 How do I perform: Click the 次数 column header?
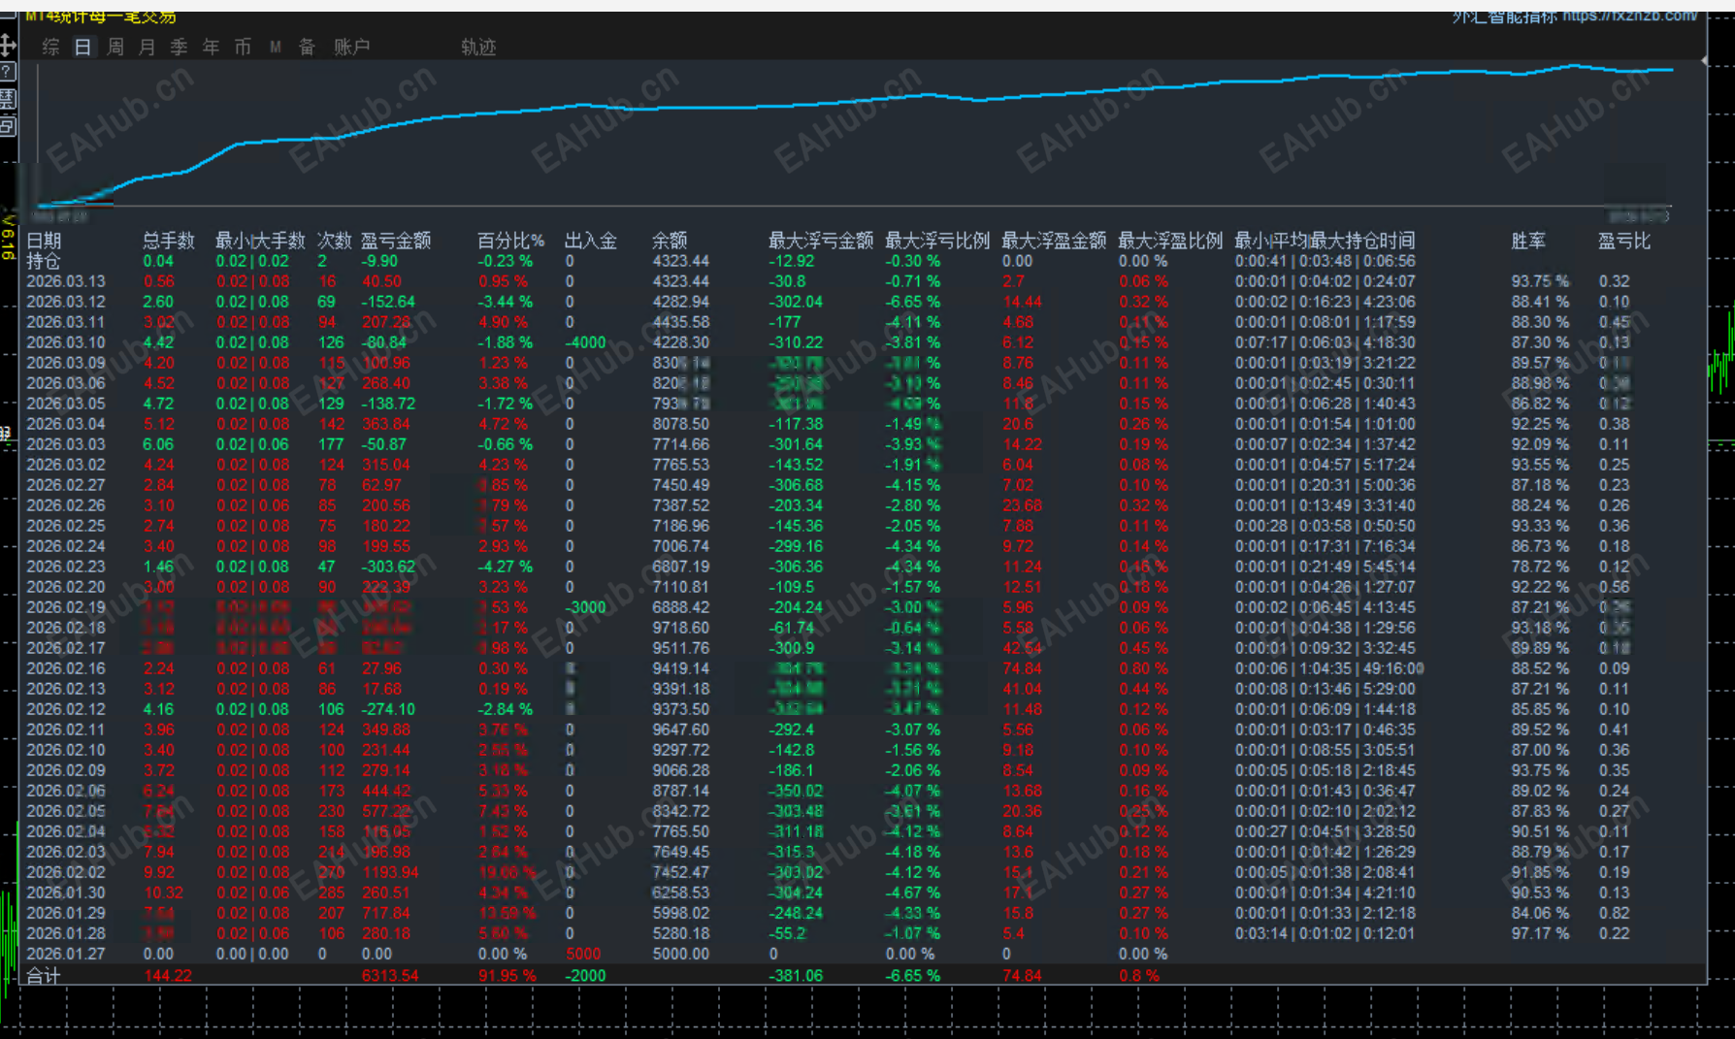pyautogui.click(x=335, y=241)
